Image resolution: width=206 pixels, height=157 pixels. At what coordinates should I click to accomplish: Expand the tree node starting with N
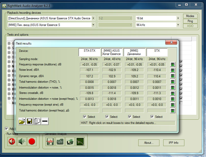[x=9, y=66]
